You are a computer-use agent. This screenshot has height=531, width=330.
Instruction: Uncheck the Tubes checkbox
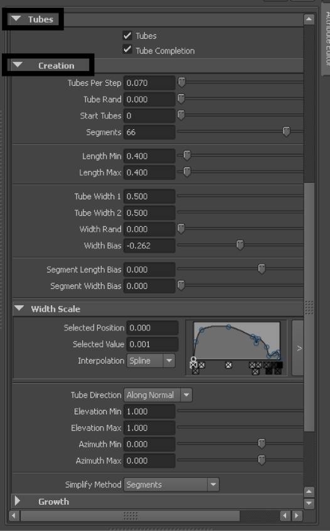tap(127, 36)
